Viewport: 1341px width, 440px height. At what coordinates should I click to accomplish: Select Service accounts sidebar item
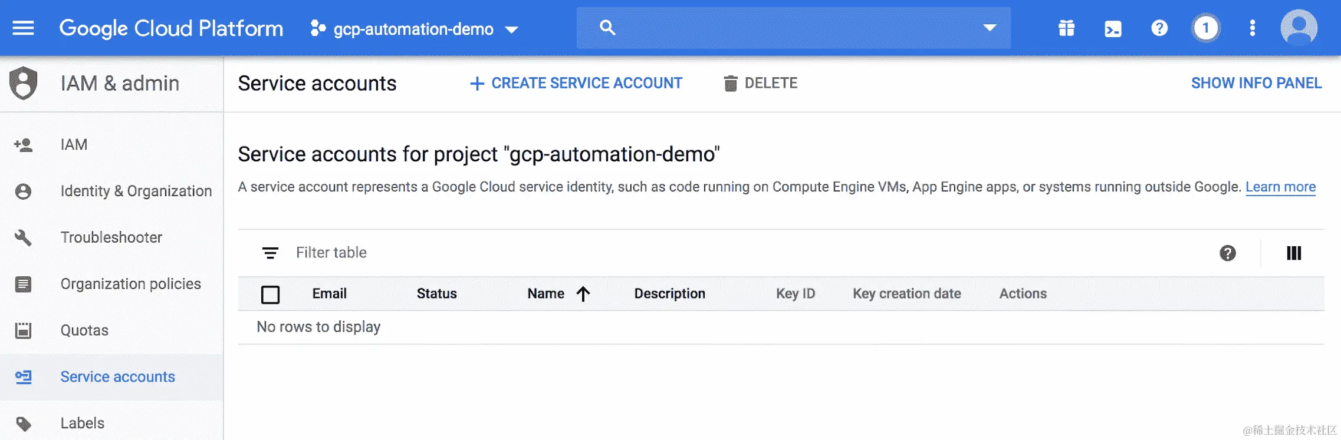(x=112, y=377)
